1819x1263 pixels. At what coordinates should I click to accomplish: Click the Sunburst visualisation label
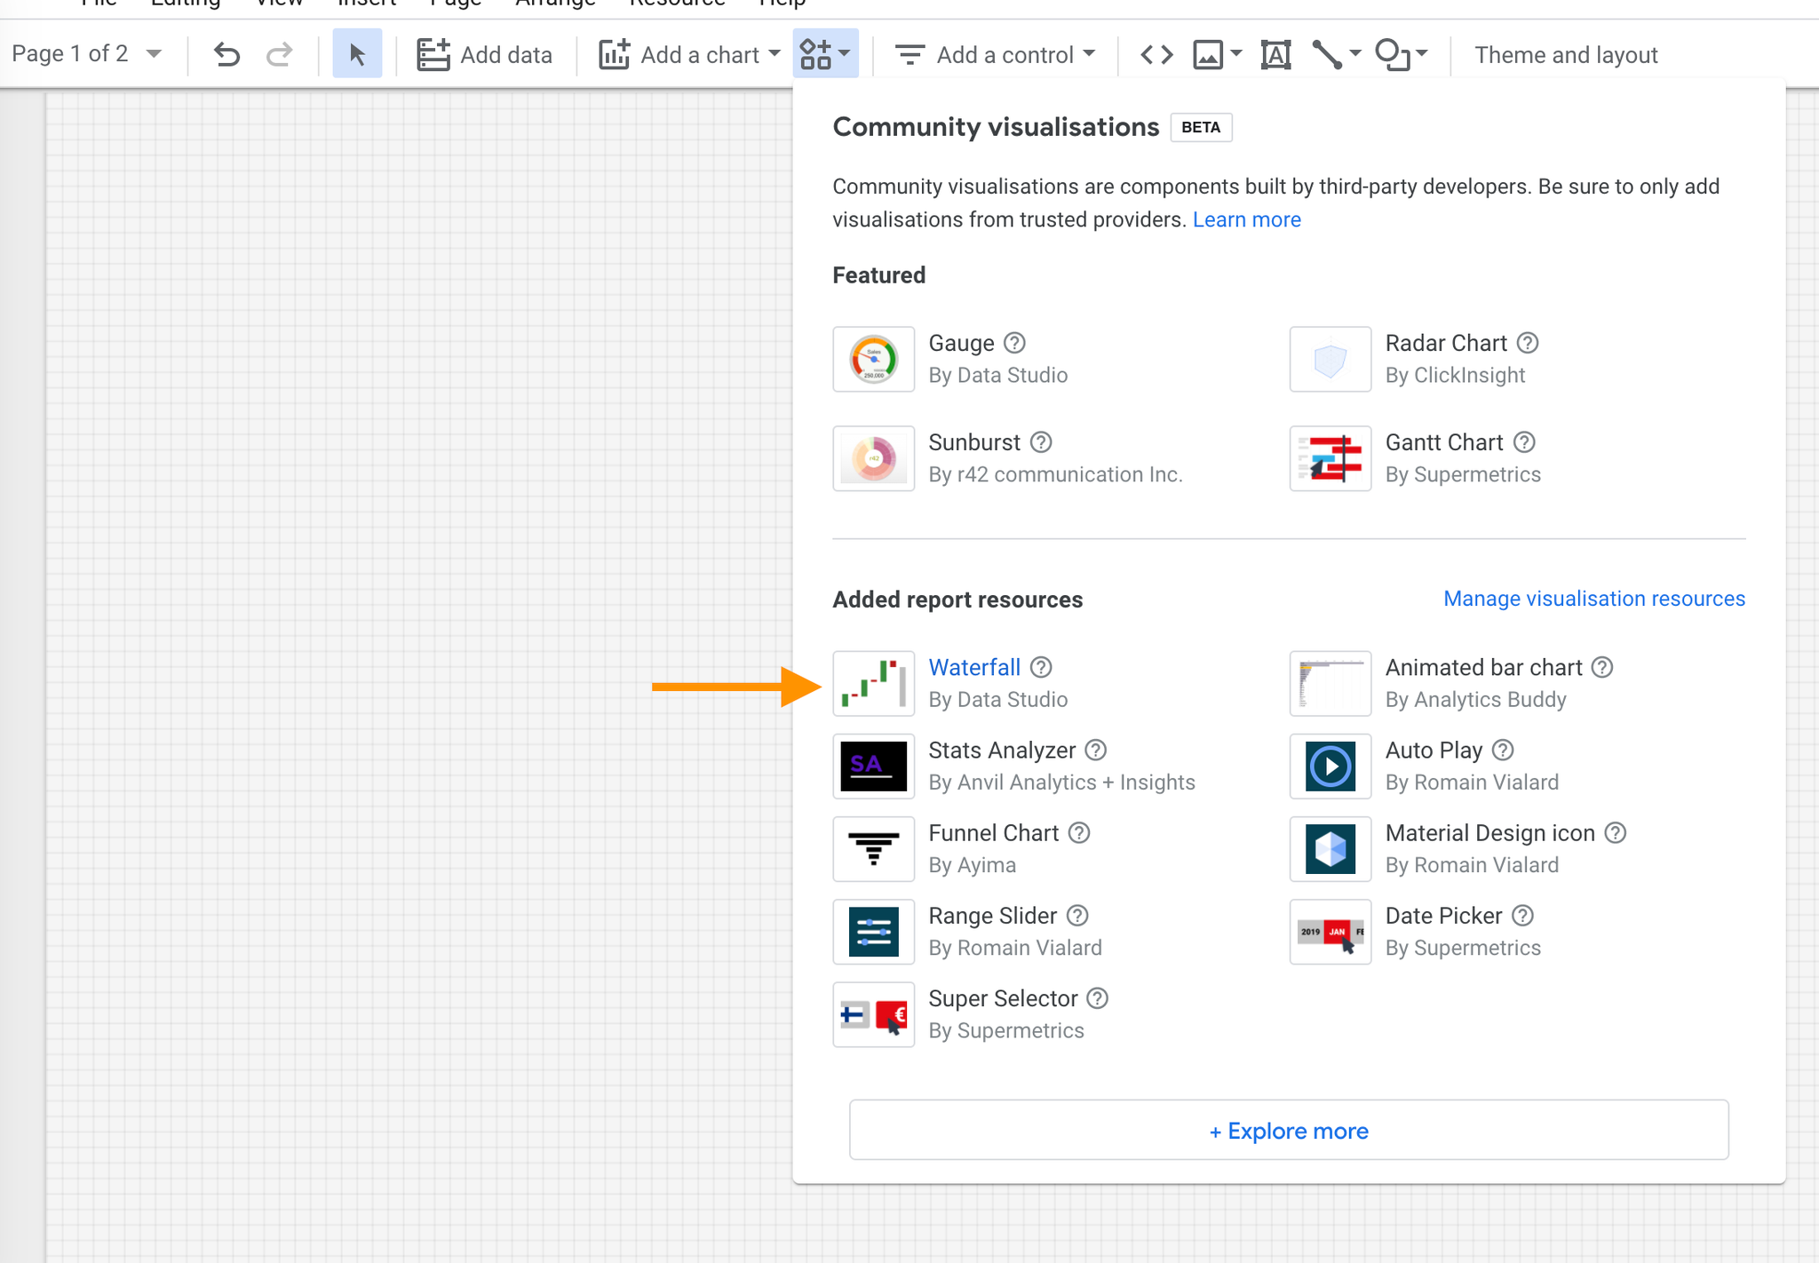coord(974,442)
